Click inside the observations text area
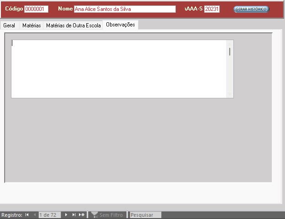This screenshot has height=219, width=285. click(119, 69)
